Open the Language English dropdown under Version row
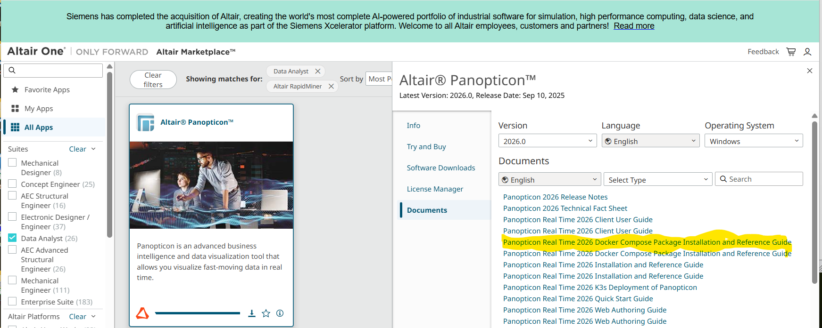Image resolution: width=822 pixels, height=328 pixels. 651,141
